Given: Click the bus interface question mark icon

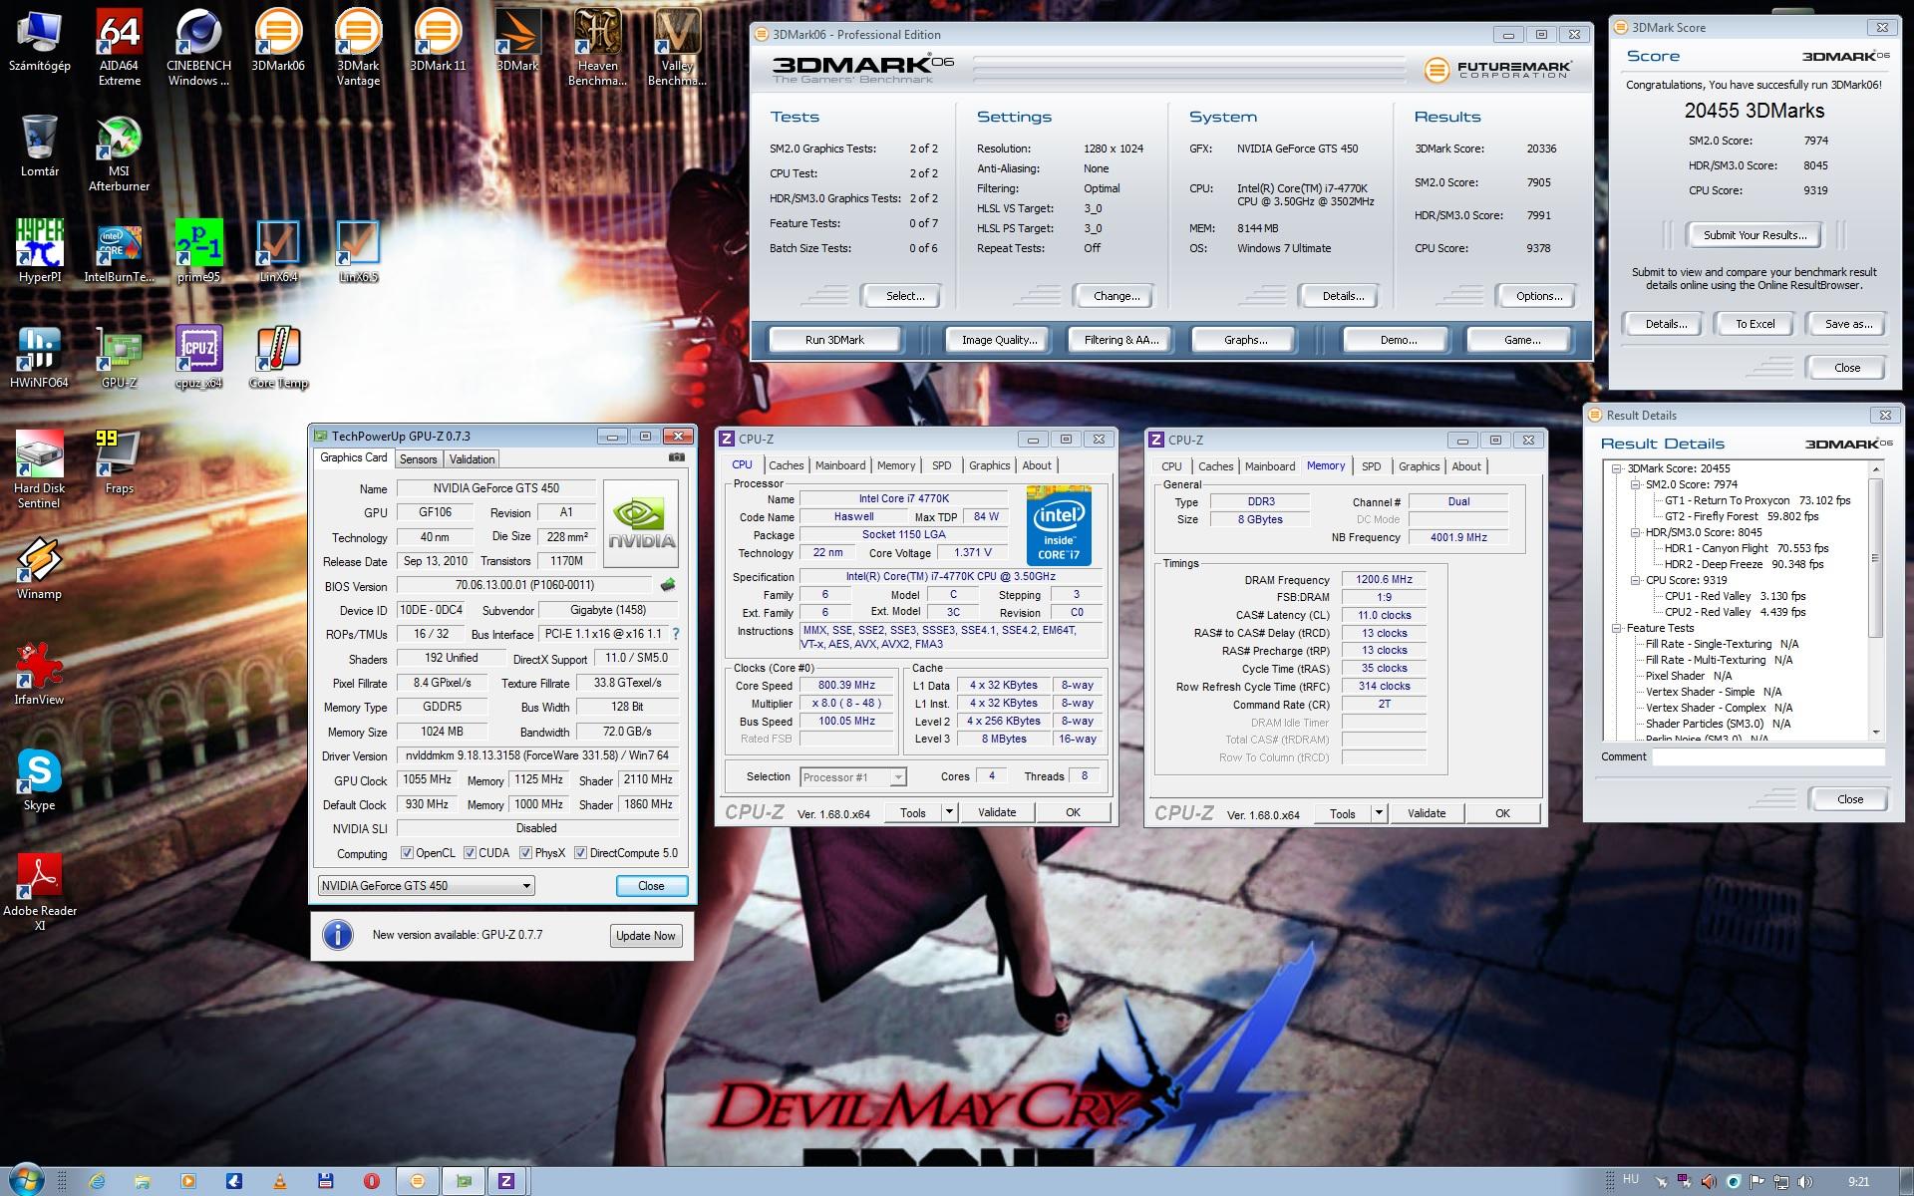Looking at the screenshot, I should point(676,634).
